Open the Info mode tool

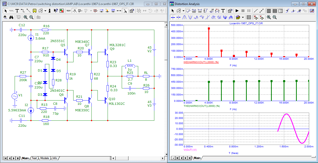pyautogui.click(x=50, y=11)
